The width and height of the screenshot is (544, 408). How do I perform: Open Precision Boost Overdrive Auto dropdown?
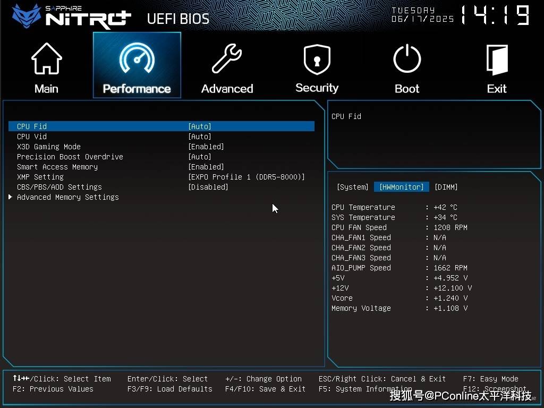200,157
